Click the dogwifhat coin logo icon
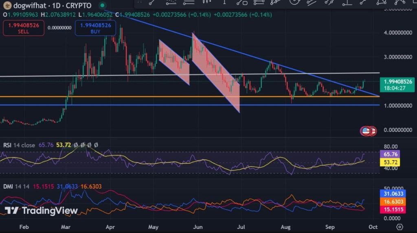This screenshot has height=233, width=417. 7,5
